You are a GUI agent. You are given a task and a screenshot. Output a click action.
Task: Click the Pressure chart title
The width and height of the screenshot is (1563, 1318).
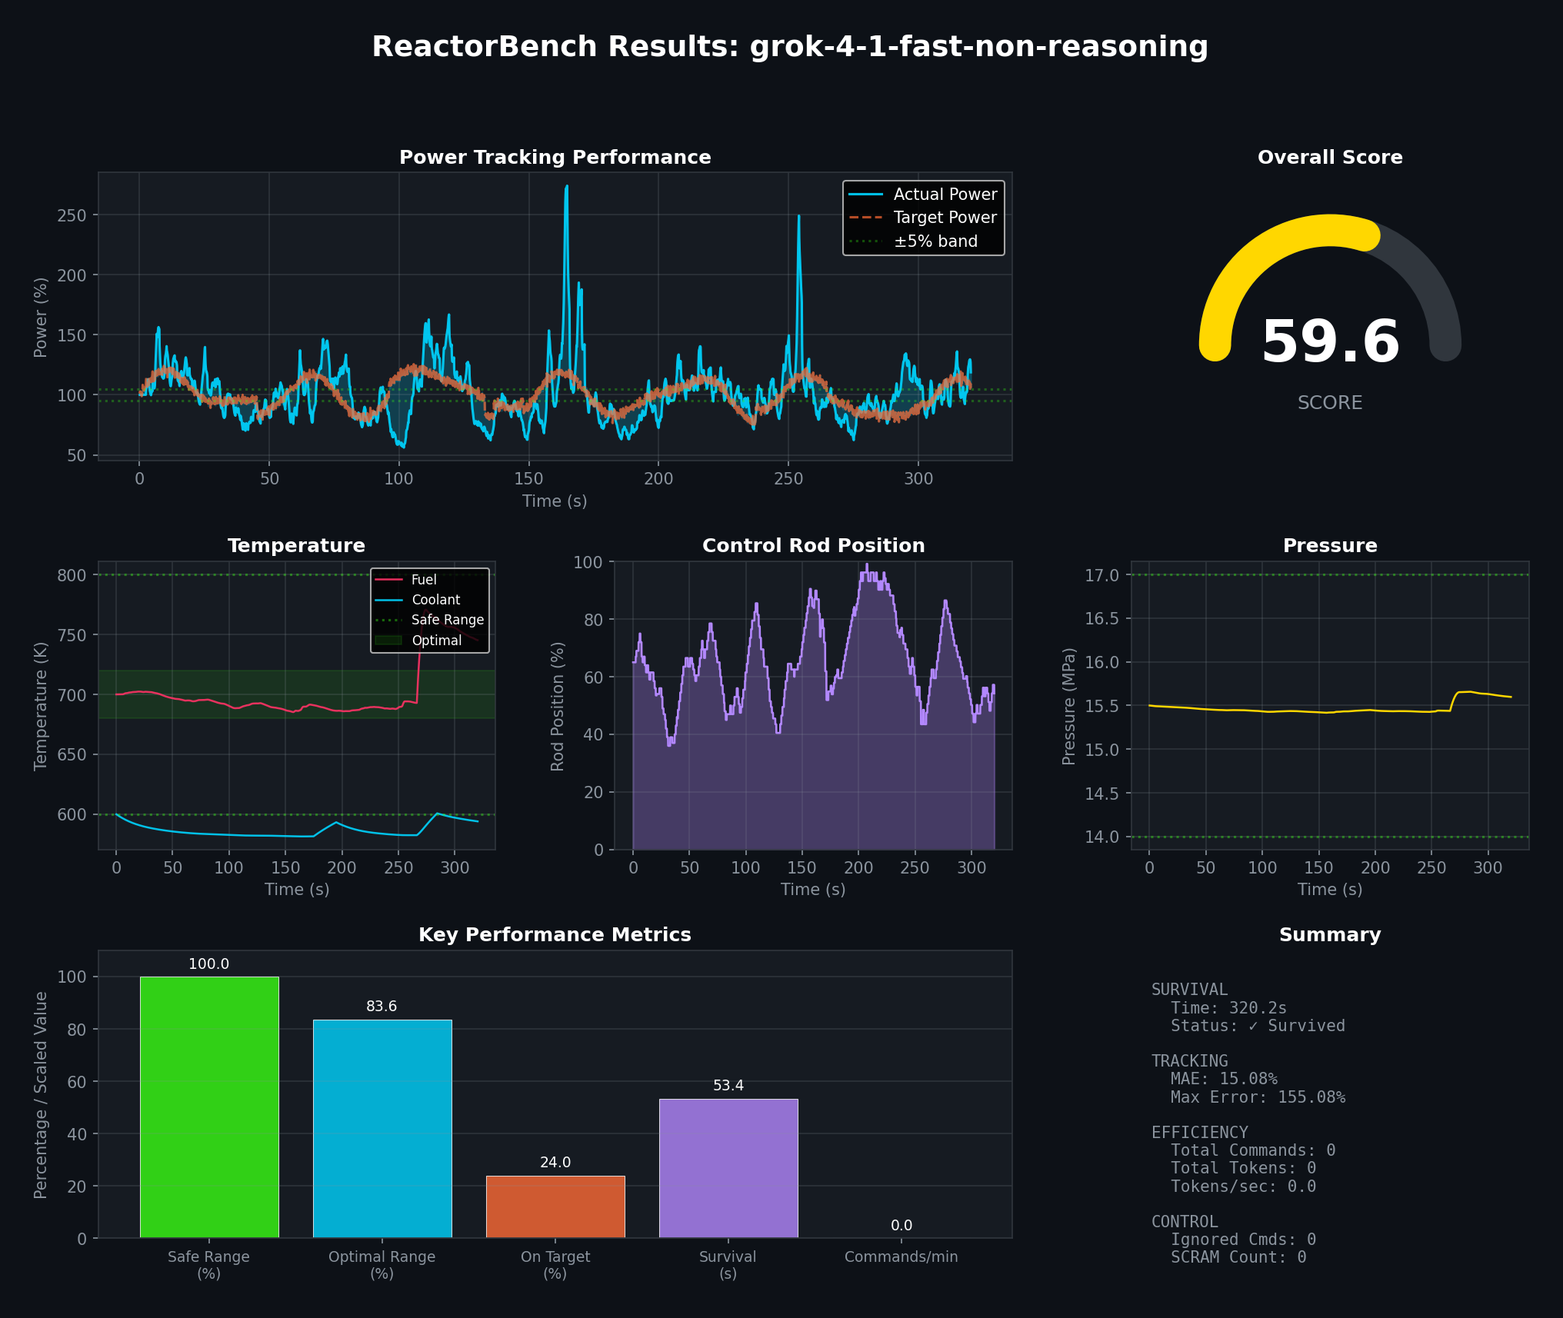coord(1330,546)
